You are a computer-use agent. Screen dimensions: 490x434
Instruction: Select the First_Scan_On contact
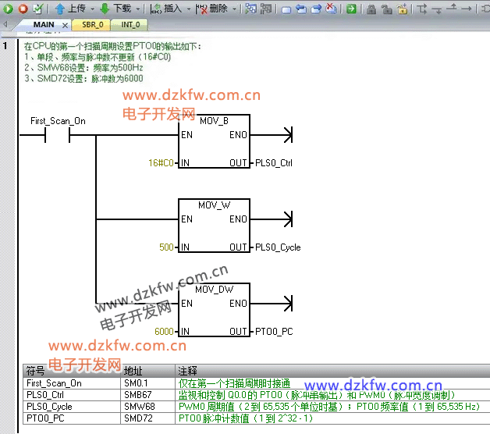click(58, 136)
